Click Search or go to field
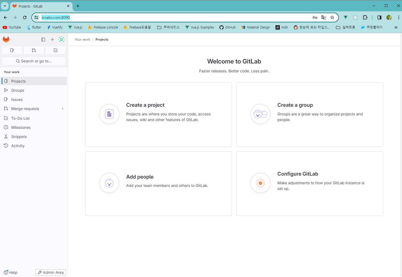The width and height of the screenshot is (402, 277). click(x=34, y=61)
